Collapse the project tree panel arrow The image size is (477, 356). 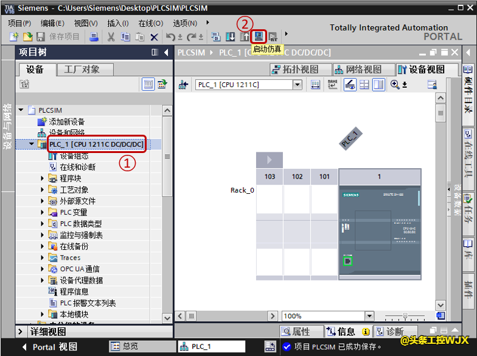pyautogui.click(x=165, y=53)
